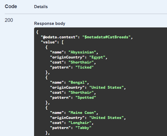
Task: Click the "value" array key
Action: [49, 42]
